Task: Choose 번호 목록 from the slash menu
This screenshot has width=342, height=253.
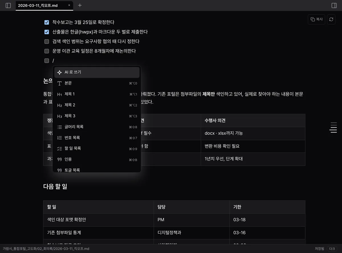Action: pos(97,138)
